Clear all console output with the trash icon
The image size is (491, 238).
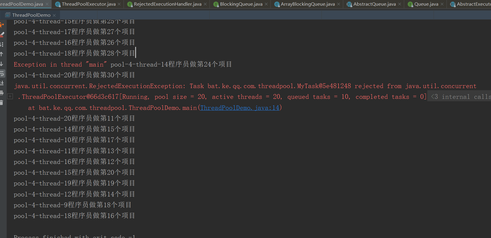(1, 102)
